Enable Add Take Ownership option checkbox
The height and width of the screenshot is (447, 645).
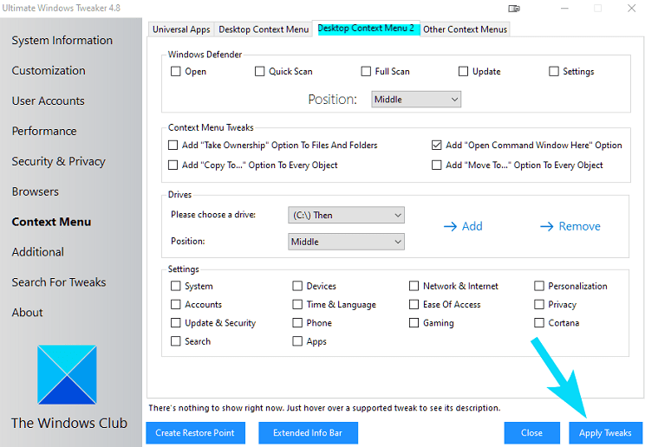pos(173,145)
